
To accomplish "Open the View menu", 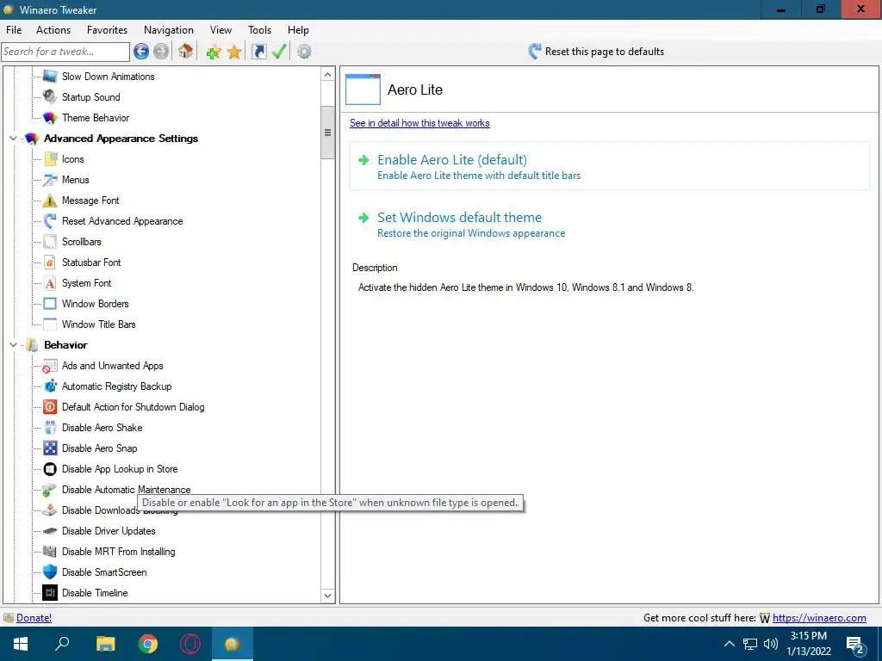I will (220, 30).
